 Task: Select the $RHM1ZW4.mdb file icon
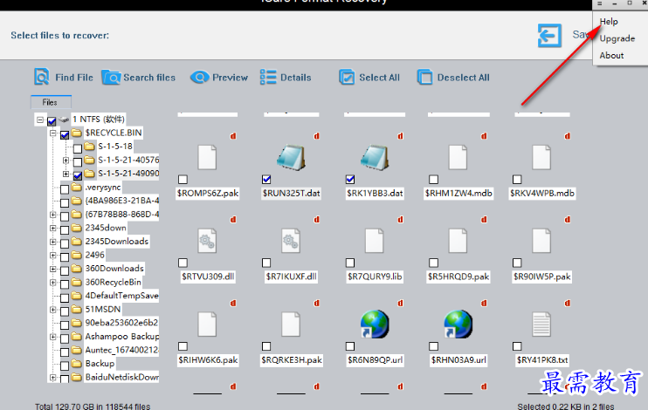point(458,157)
